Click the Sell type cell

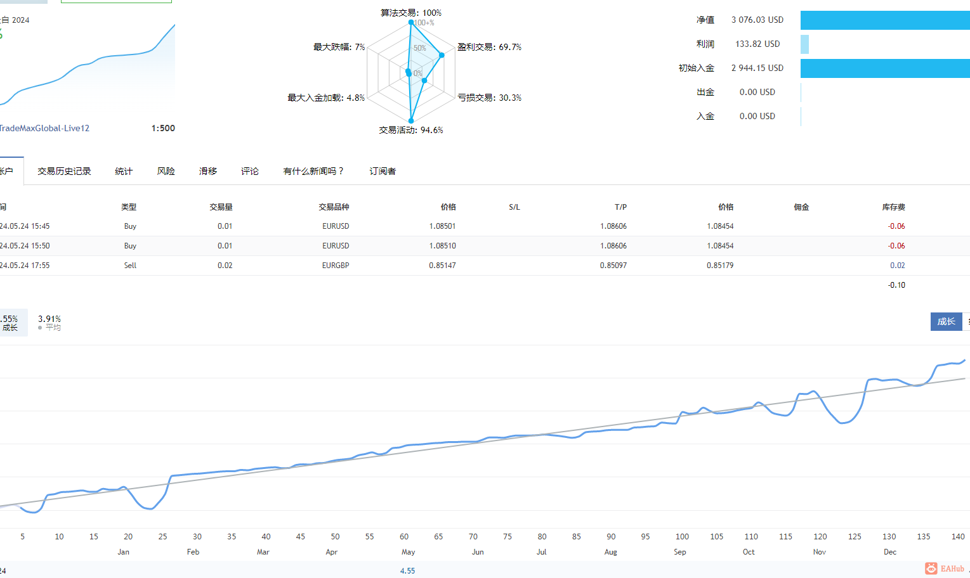[x=130, y=266]
